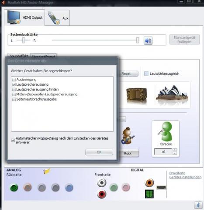Viewport: 204px width, 210px height.
Task: Check the Audioeingang checkbox
Action: (x=14, y=80)
